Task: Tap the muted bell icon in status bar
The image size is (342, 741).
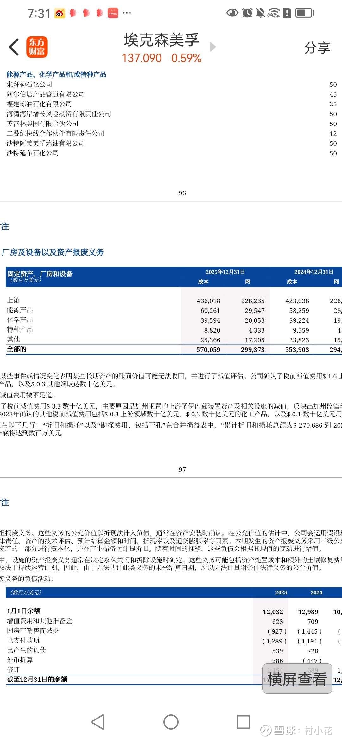Action: [x=260, y=13]
